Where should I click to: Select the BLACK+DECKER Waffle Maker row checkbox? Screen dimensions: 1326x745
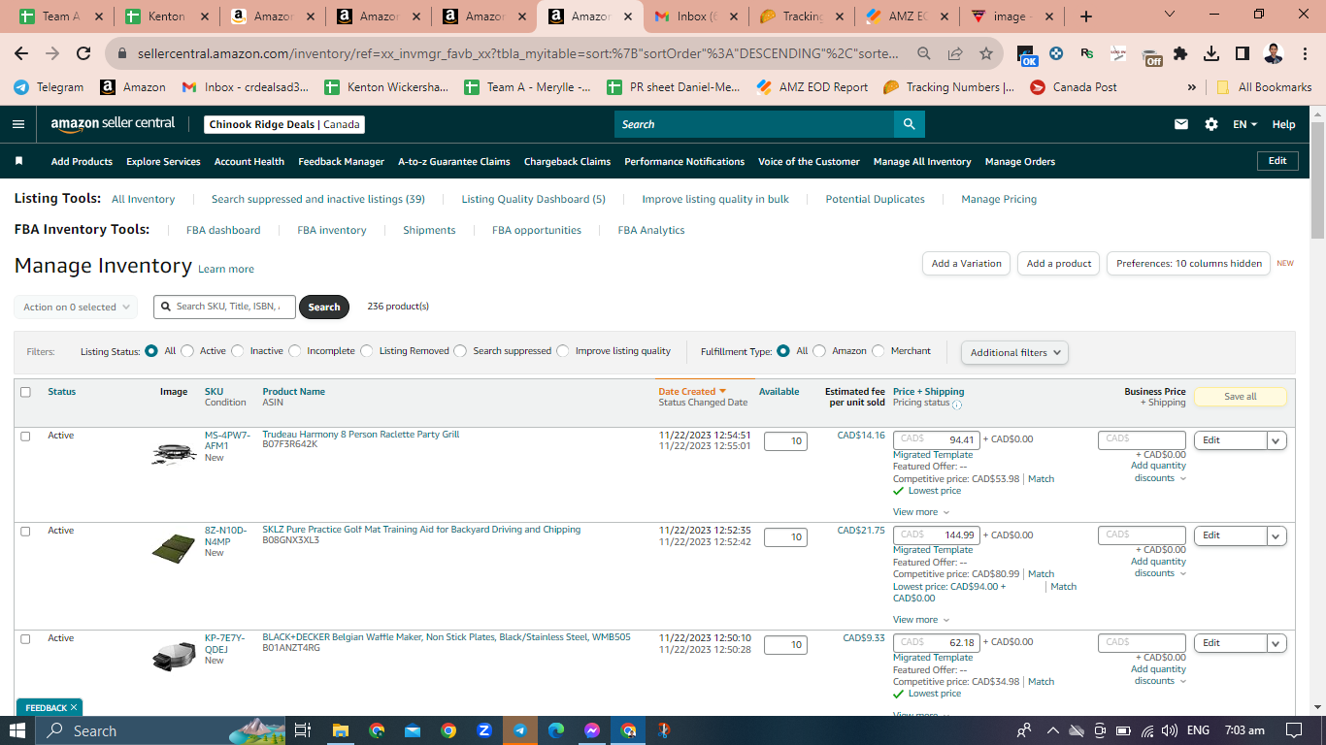tap(25, 639)
